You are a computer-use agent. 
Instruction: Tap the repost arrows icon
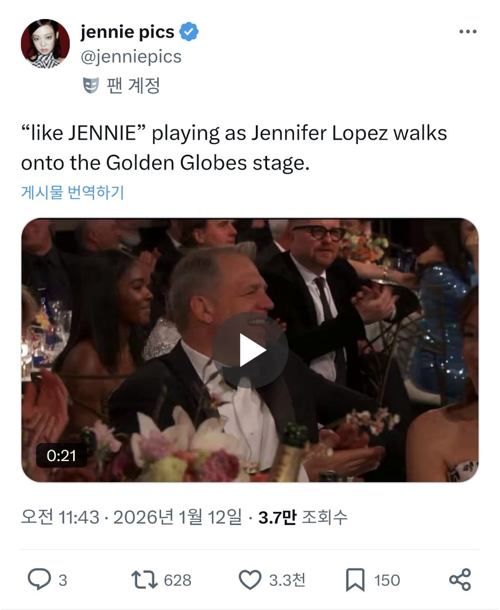tap(144, 579)
